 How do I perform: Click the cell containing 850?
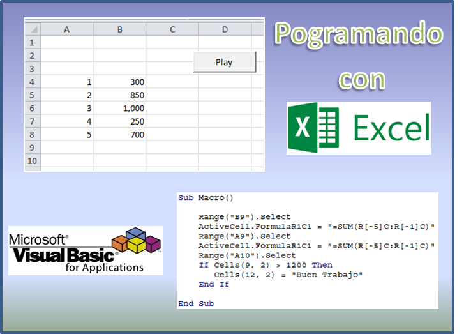119,95
